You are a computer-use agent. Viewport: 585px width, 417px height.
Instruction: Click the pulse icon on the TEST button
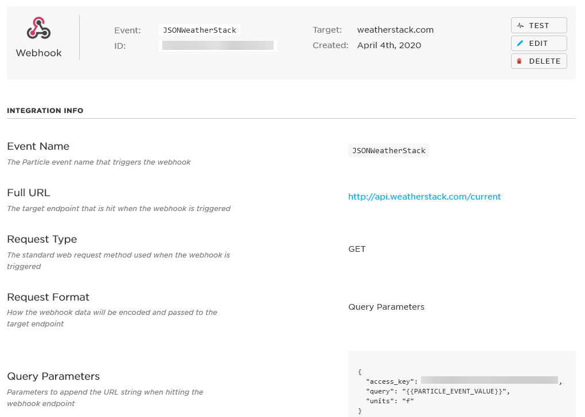point(520,26)
